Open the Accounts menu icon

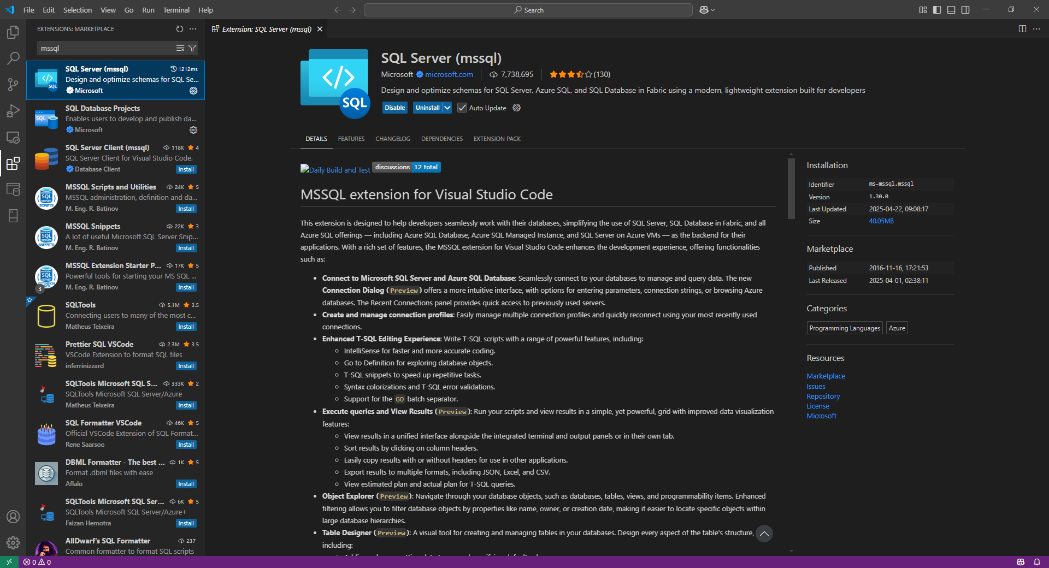click(13, 517)
